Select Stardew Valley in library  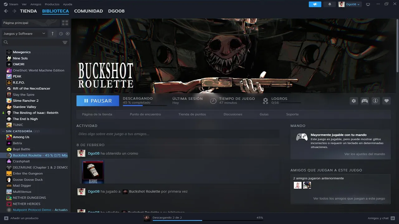point(24,107)
